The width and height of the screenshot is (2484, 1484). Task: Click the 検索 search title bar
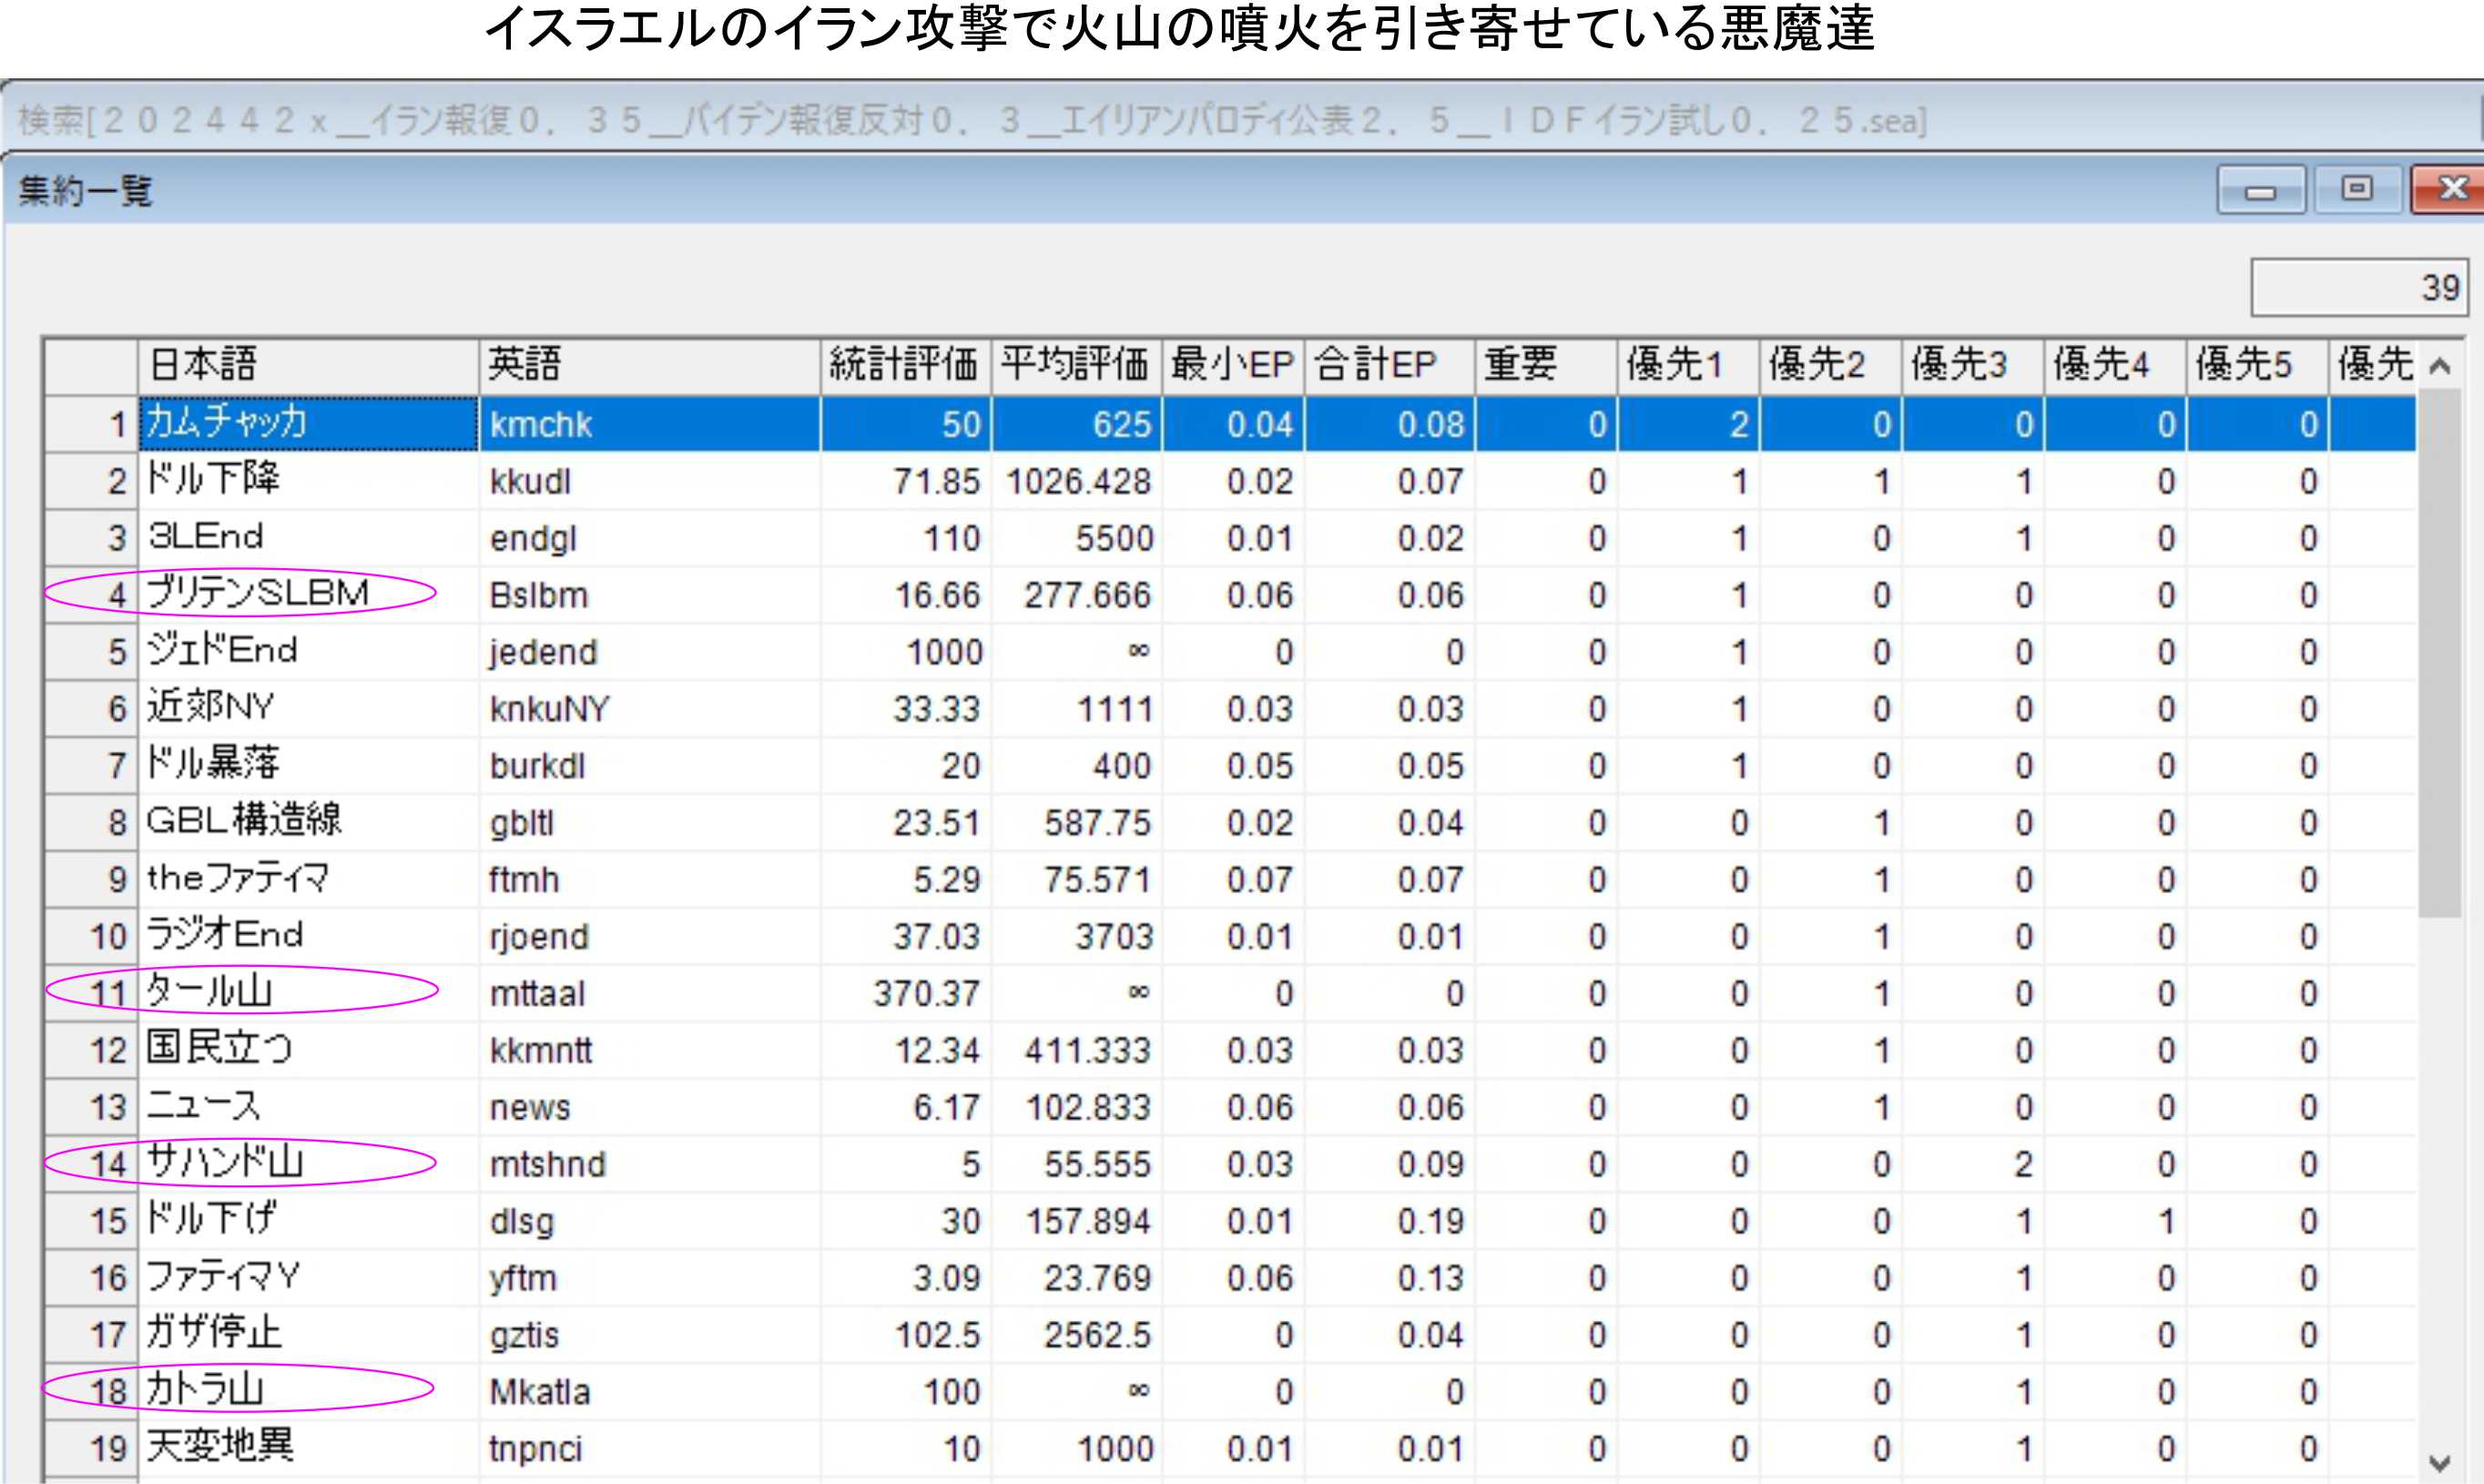[x=1242, y=120]
